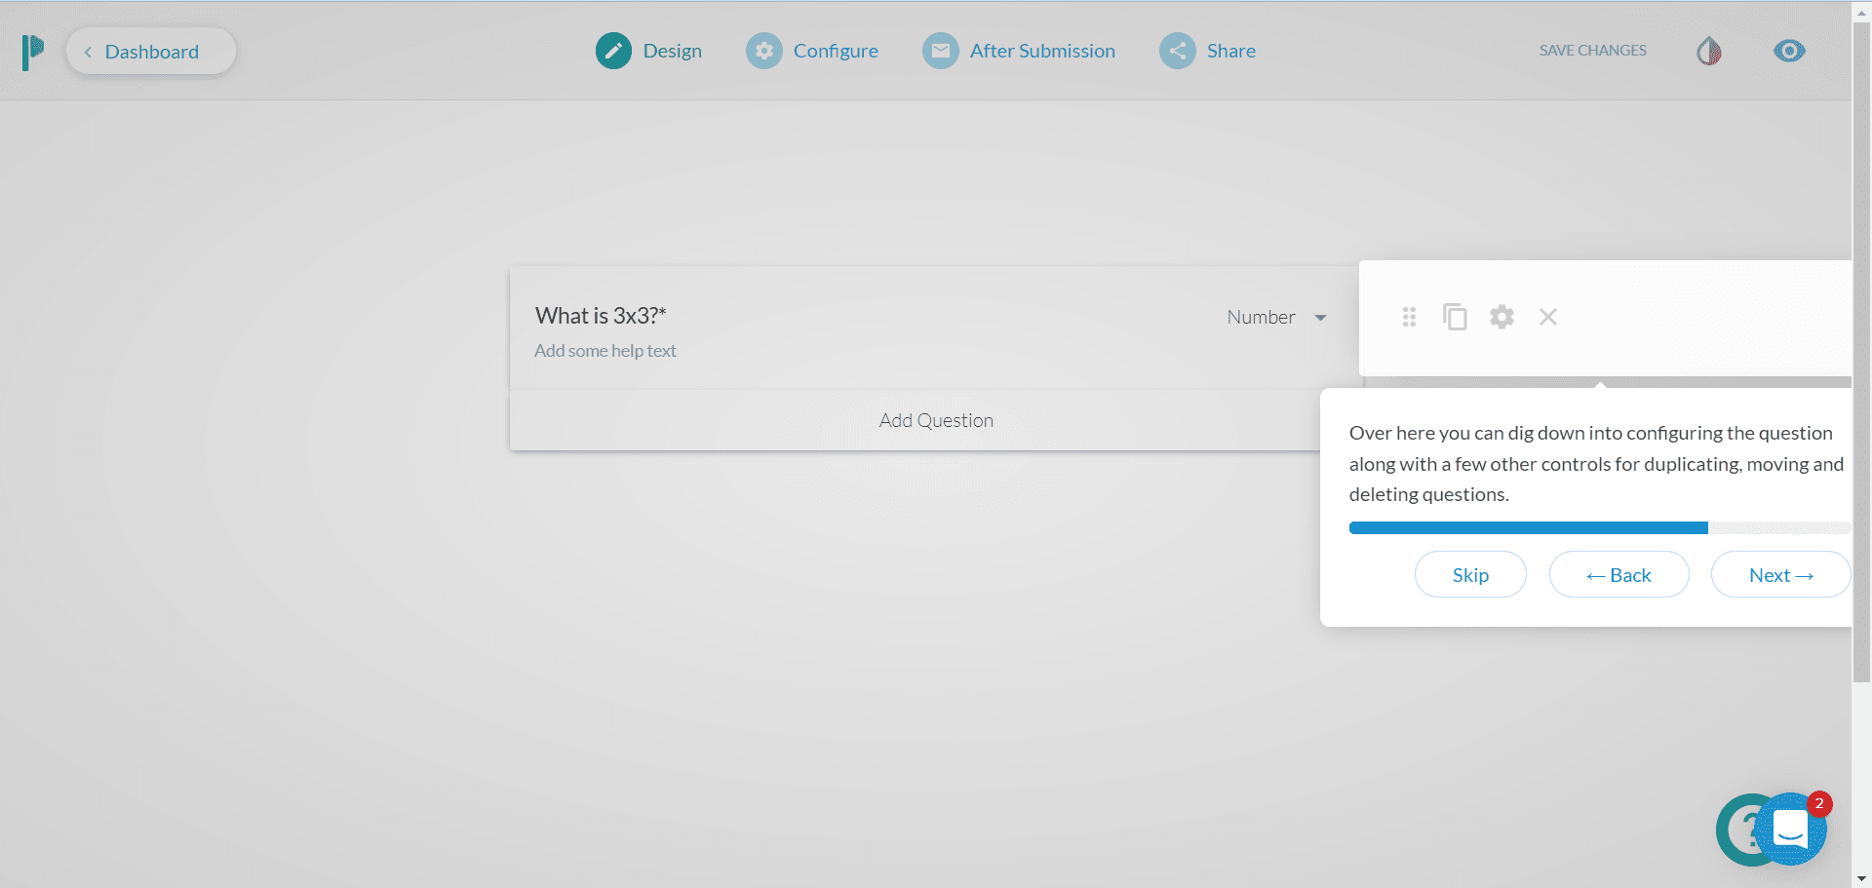Click the Configure gear icon

click(x=764, y=51)
